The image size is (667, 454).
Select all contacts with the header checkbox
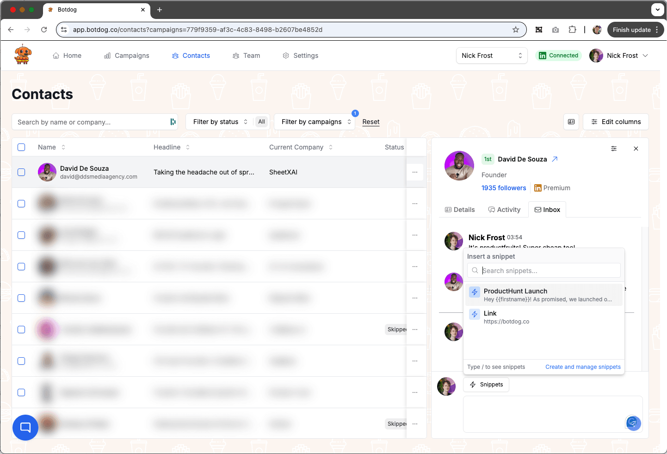click(x=21, y=147)
